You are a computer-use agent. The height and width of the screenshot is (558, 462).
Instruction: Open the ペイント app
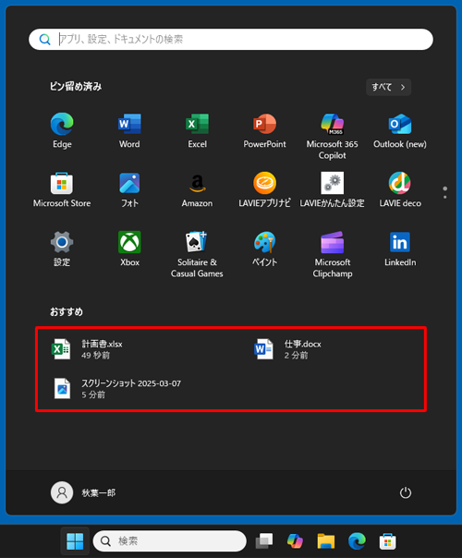[264, 249]
